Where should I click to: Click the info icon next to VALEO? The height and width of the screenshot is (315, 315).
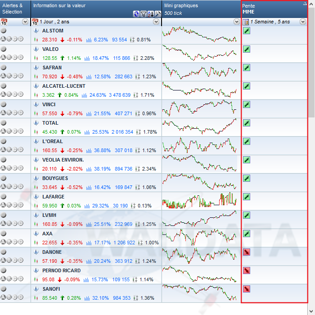36,49
